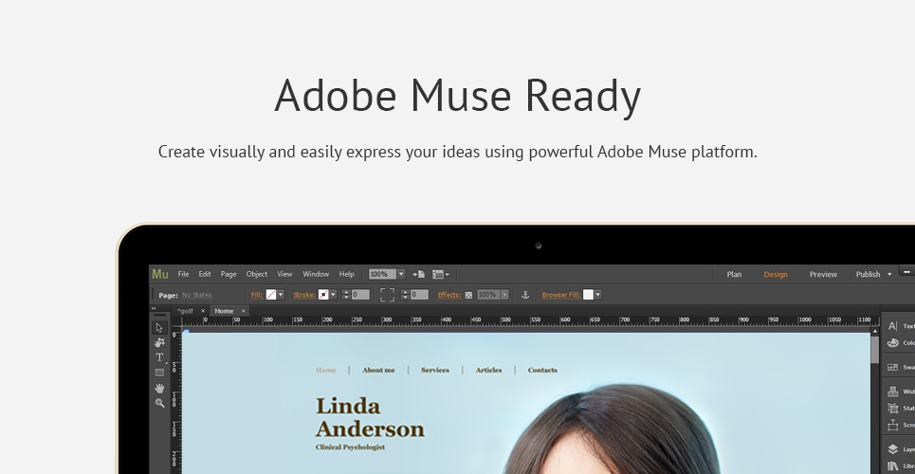
Task: Click the scrollbar up arrow
Action: [x=875, y=332]
